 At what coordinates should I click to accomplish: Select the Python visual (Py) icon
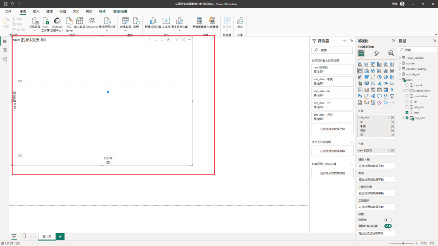coord(360,96)
